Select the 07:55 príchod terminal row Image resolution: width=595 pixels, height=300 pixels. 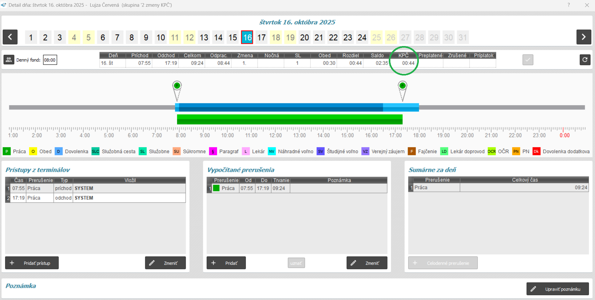tap(95, 188)
